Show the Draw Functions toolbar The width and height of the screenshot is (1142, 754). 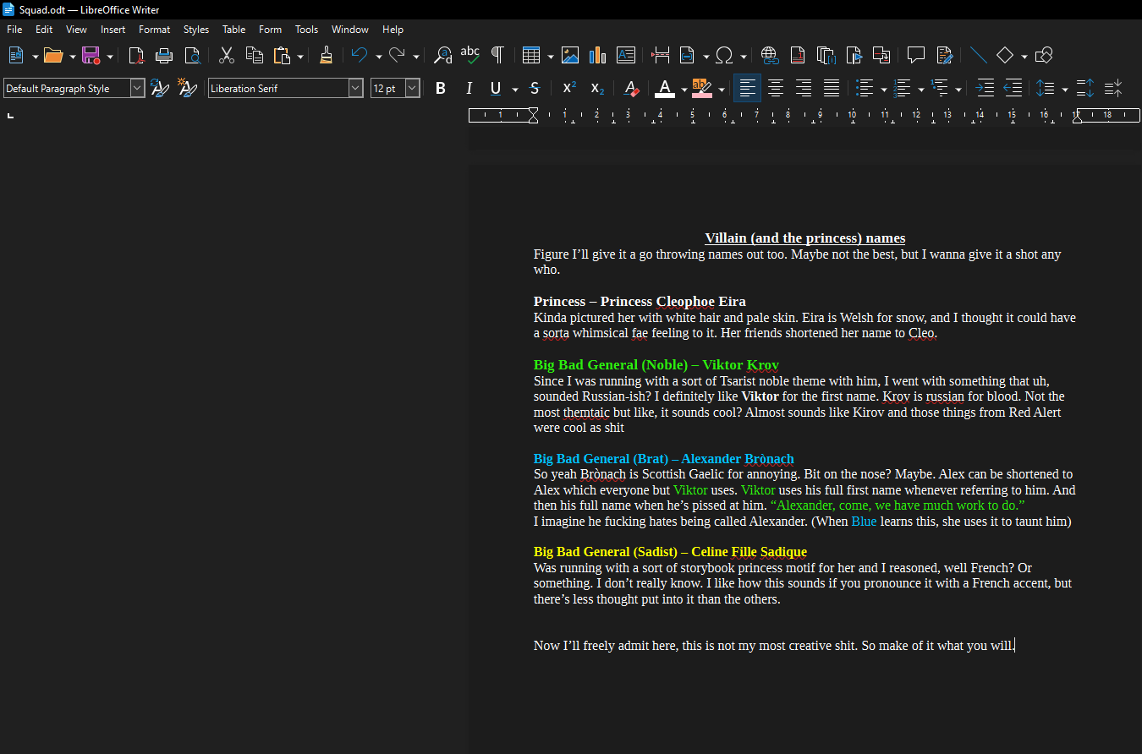pos(1044,56)
